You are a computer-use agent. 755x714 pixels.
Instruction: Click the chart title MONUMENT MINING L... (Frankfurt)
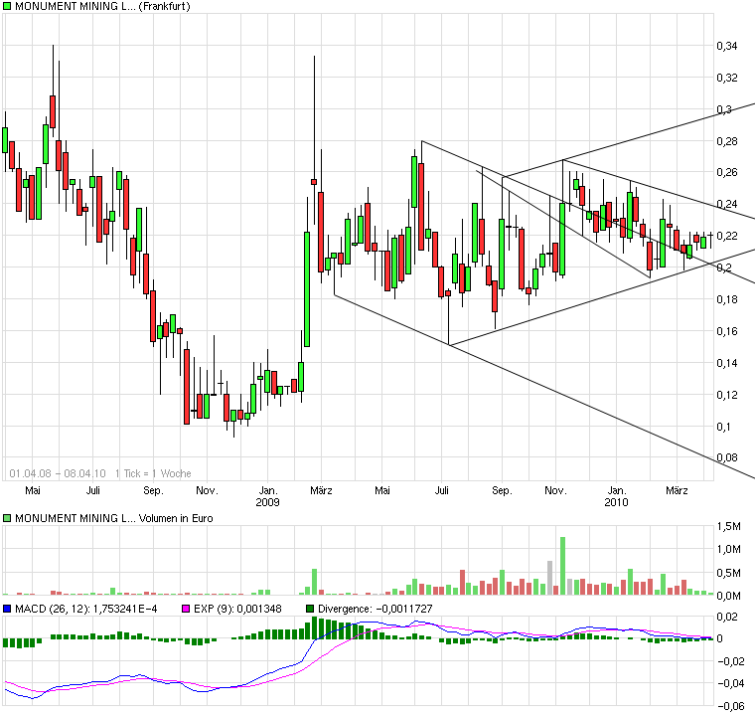(102, 6)
